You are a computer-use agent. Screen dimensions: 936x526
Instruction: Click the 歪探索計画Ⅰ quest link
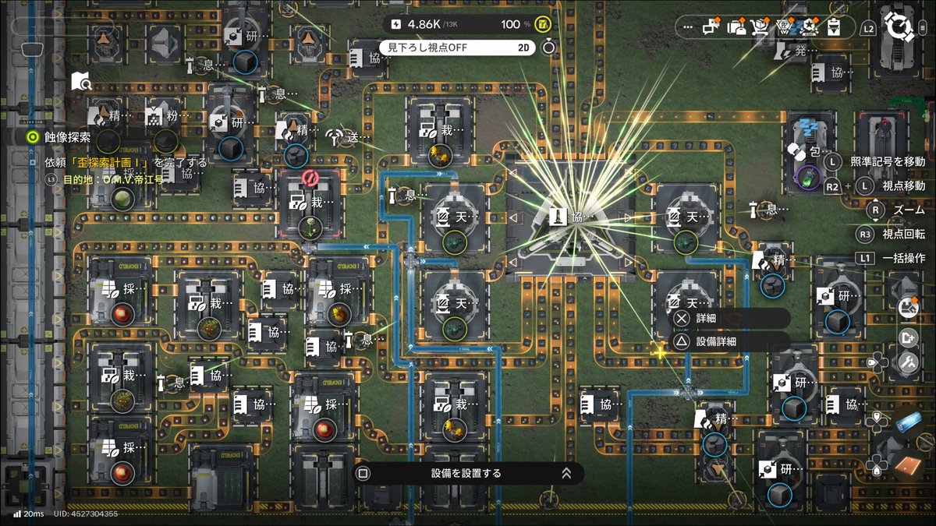(x=108, y=163)
